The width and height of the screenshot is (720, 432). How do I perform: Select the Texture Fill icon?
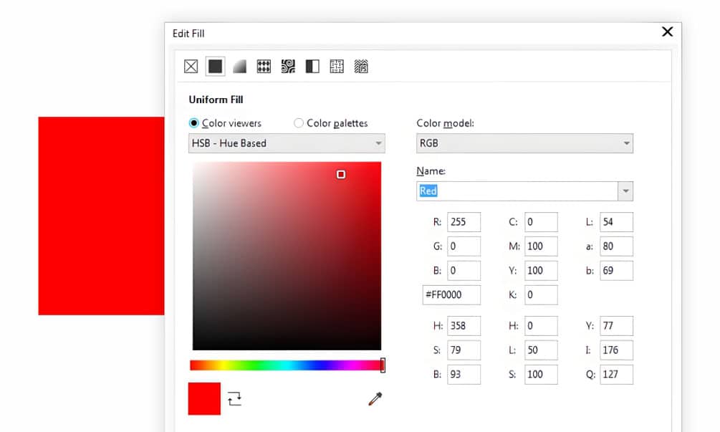[x=337, y=67]
